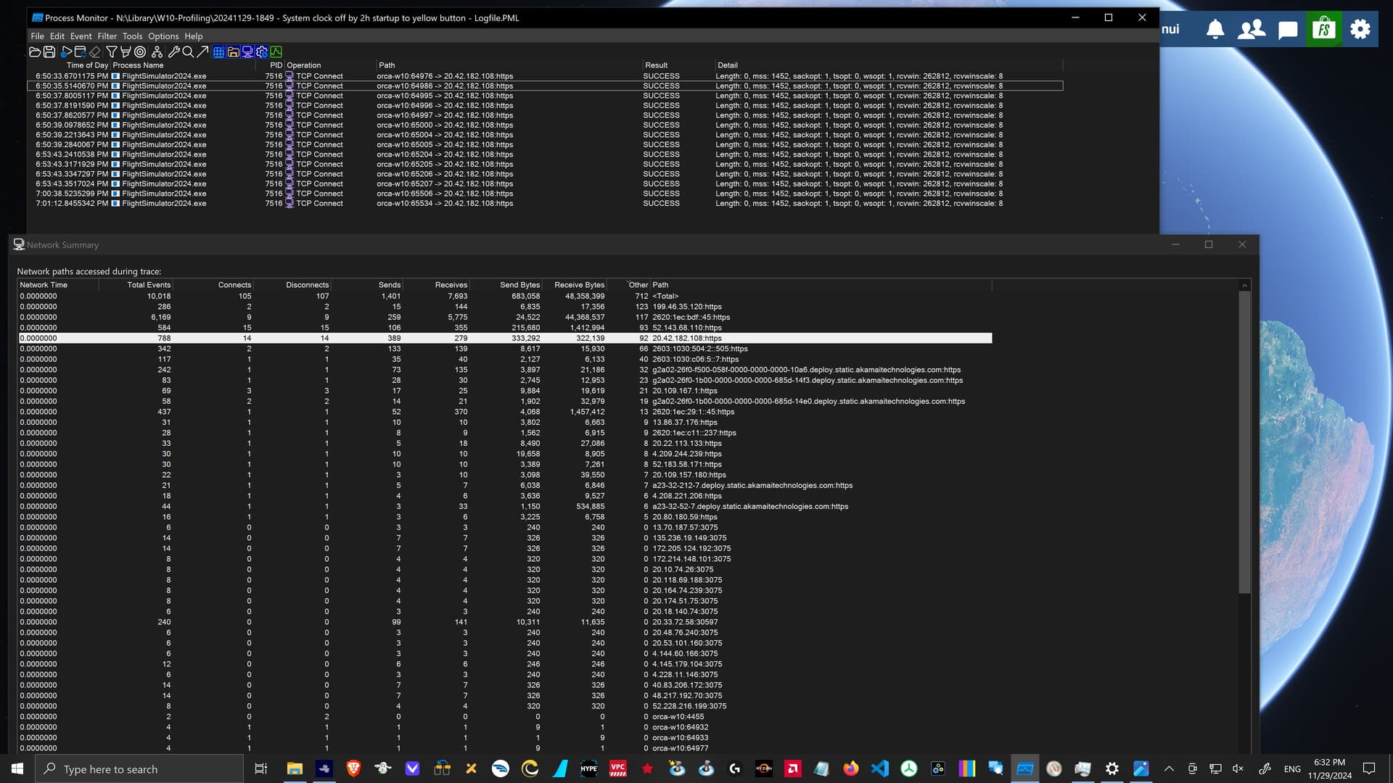Viewport: 1393px width, 783px height.
Task: Select the 52.143.68.110:https path row
Action: (505, 328)
